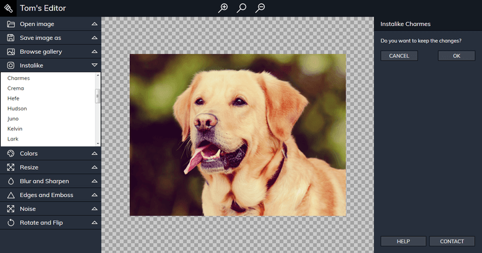Open the Browse gallery panel label

click(41, 51)
